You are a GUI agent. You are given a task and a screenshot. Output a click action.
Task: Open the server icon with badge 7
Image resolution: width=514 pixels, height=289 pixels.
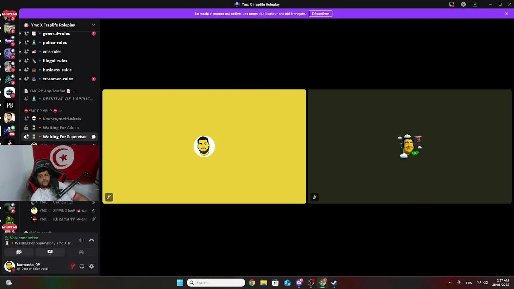click(x=10, y=54)
